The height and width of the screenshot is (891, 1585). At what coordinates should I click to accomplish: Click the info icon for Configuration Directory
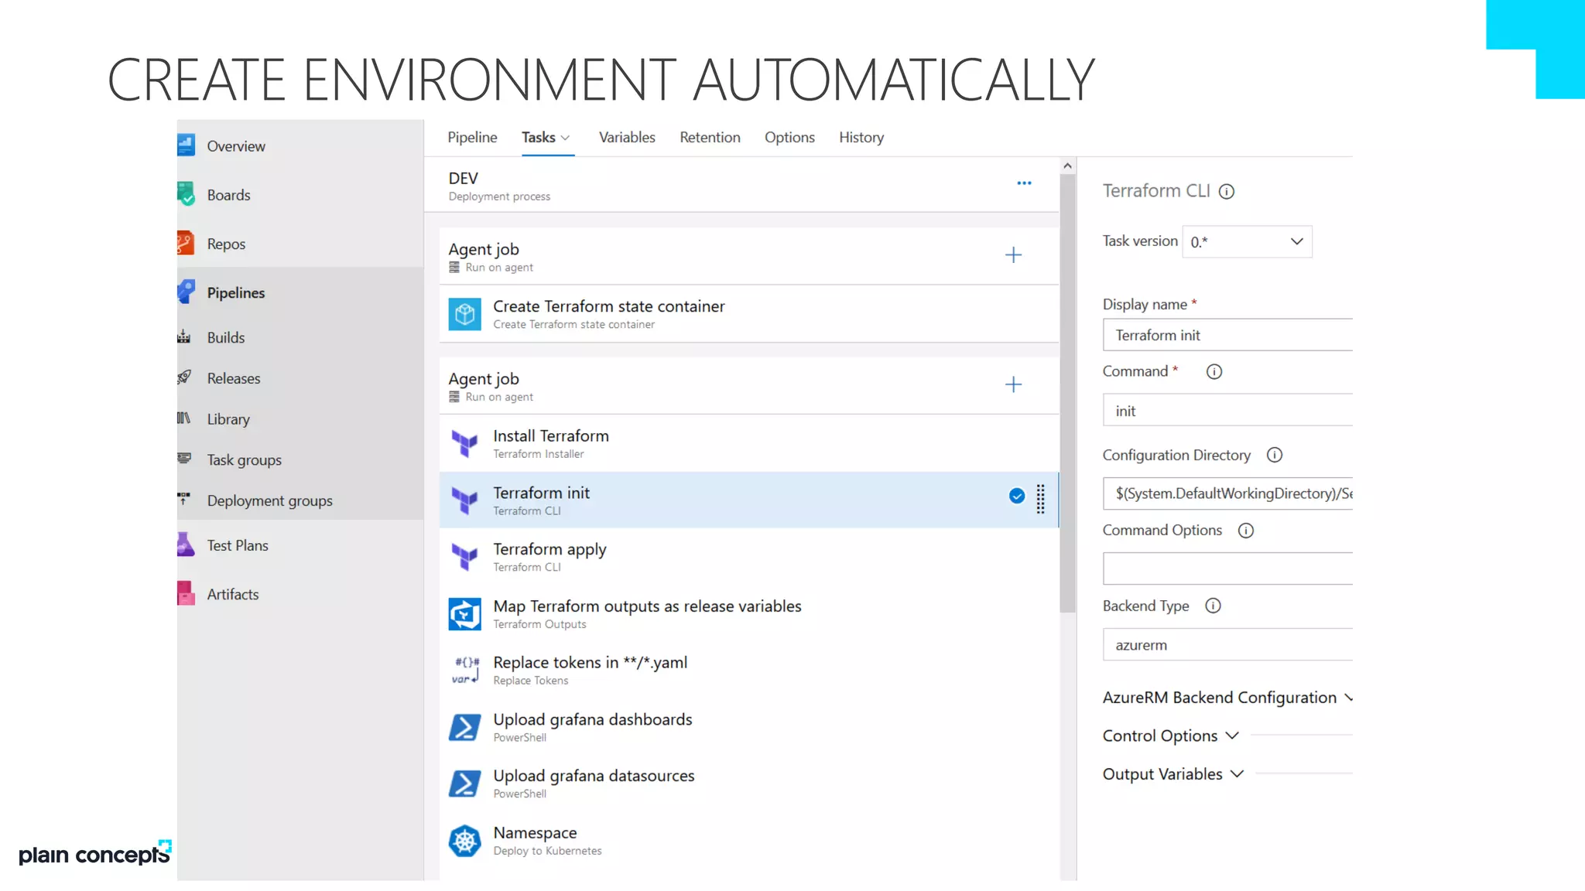[x=1275, y=455]
